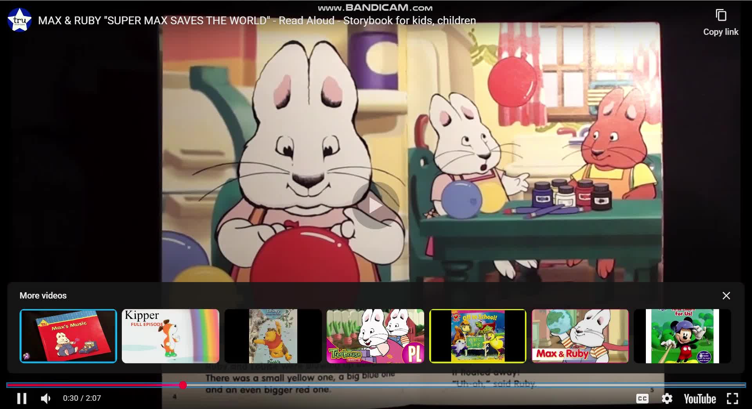The image size is (752, 409).
Task: Play the Max's Music suggested video
Action: coord(69,336)
